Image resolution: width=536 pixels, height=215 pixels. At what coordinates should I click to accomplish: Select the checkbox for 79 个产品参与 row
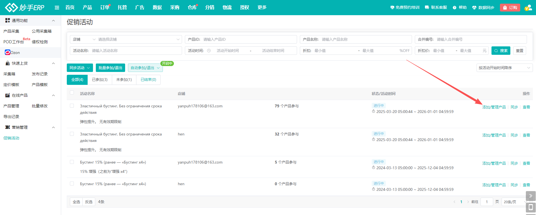coord(72,106)
